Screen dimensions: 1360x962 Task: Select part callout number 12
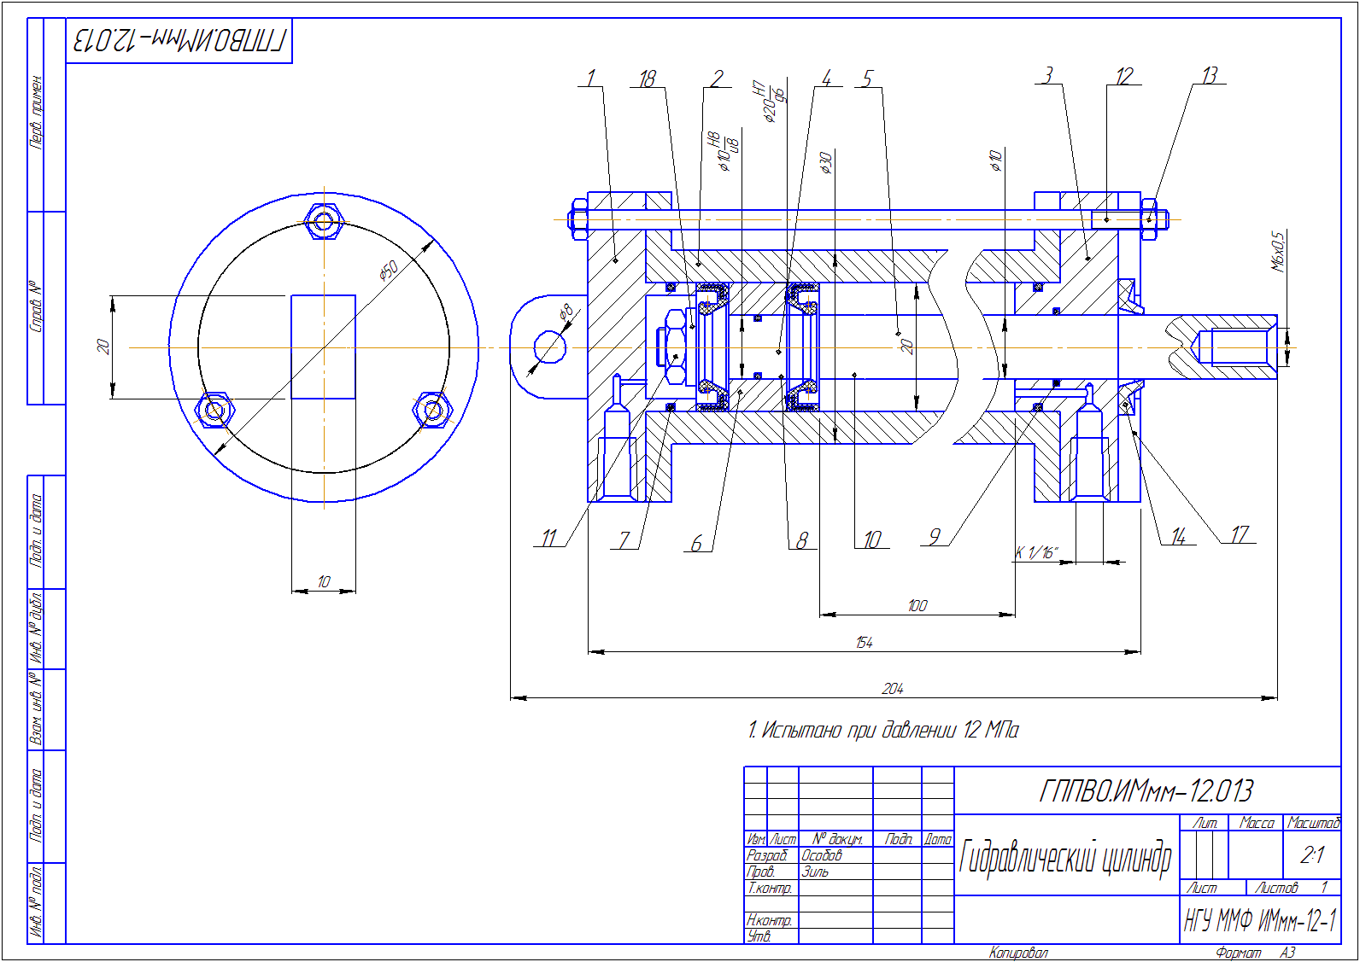[1123, 76]
